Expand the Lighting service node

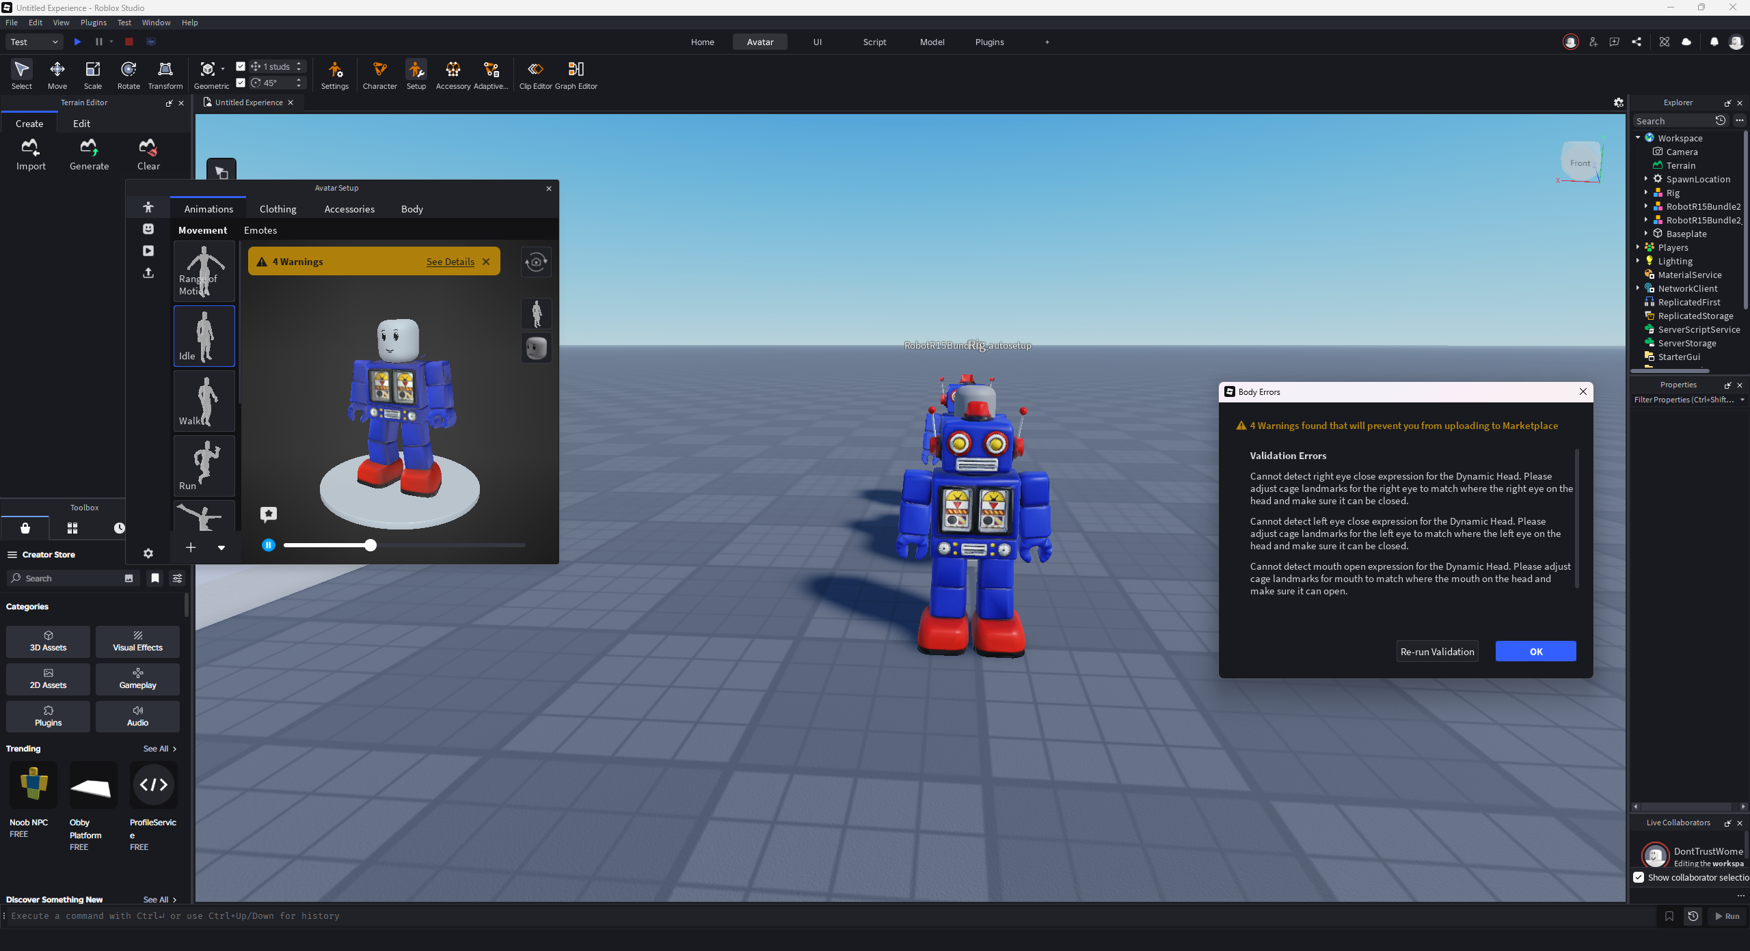(x=1638, y=261)
